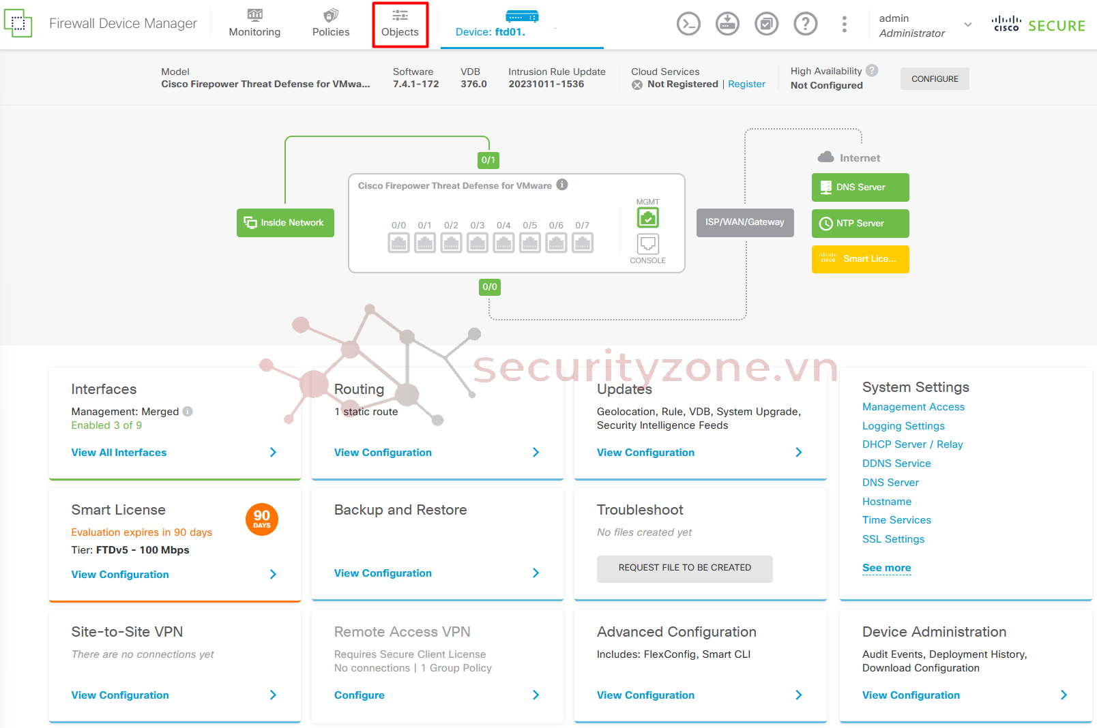This screenshot has width=1097, height=728.
Task: Click the Management Merged info icon
Action: click(188, 411)
